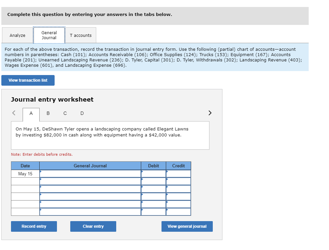Switch to the T accounts tab
Viewport: 329px width, 250px height.
(81, 35)
